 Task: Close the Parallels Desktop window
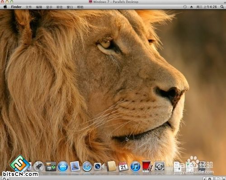(x=2, y=2)
